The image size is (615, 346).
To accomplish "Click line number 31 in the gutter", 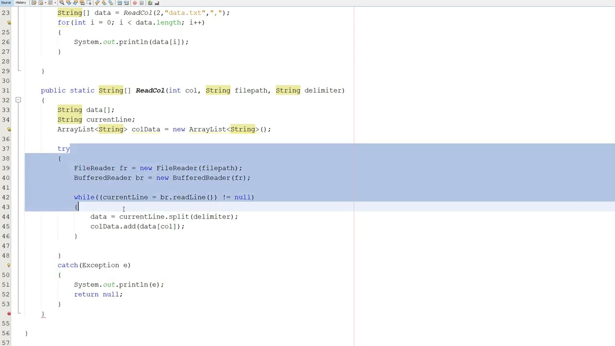I will coord(5,90).
